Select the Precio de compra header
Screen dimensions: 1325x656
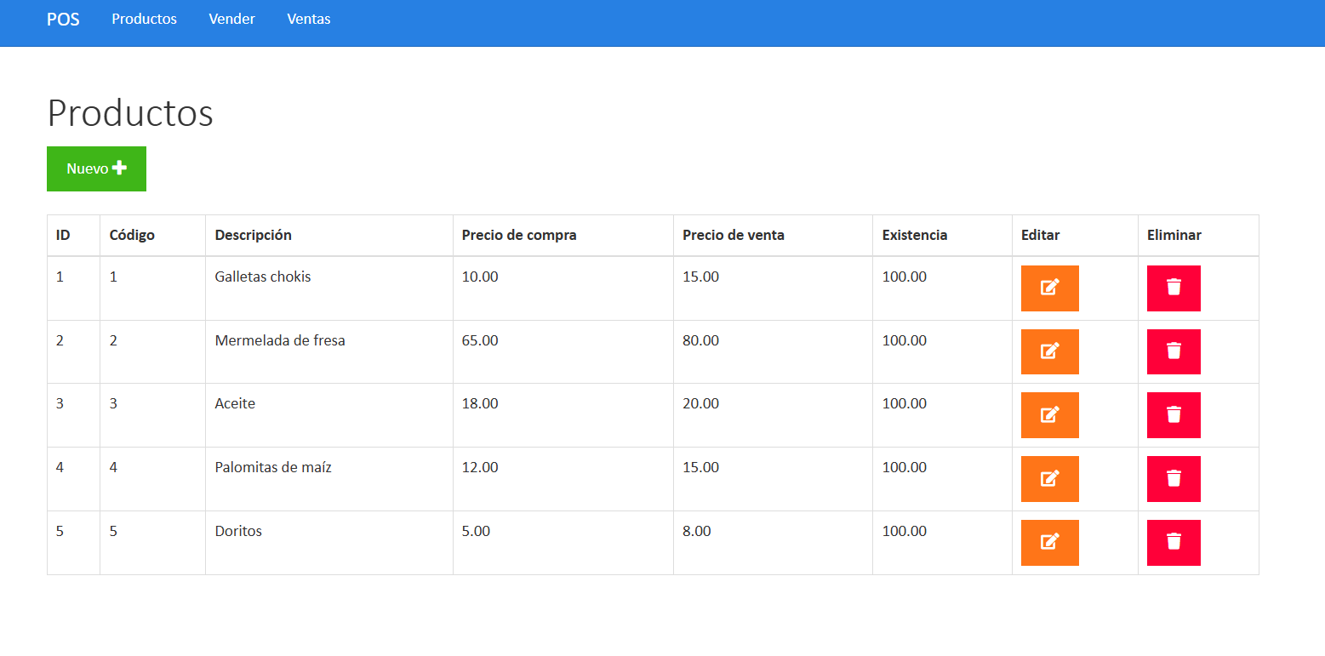tap(563, 235)
